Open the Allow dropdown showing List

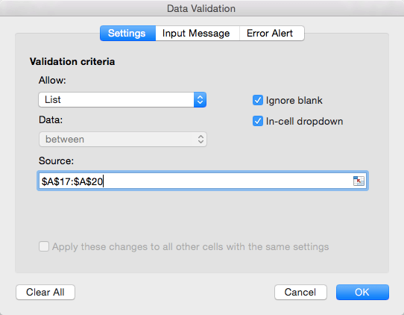(x=122, y=99)
